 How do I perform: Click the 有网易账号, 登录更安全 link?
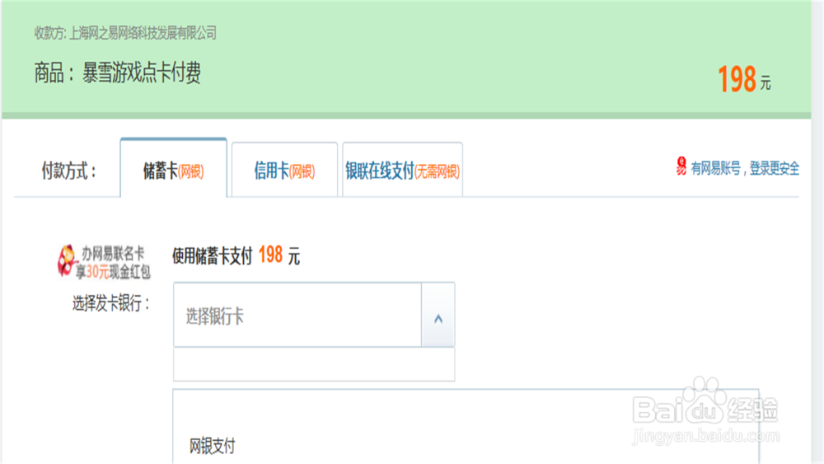point(745,169)
